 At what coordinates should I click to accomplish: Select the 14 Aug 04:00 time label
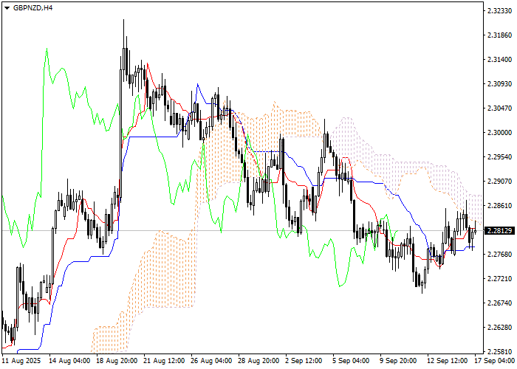point(69,362)
